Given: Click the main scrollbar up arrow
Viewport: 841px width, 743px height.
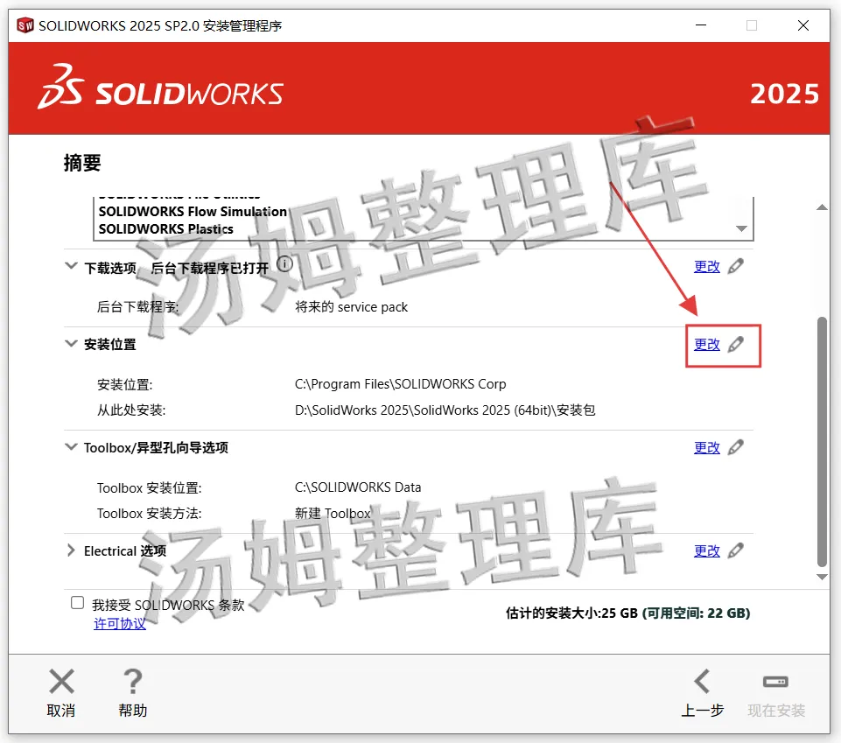Looking at the screenshot, I should click(x=822, y=207).
